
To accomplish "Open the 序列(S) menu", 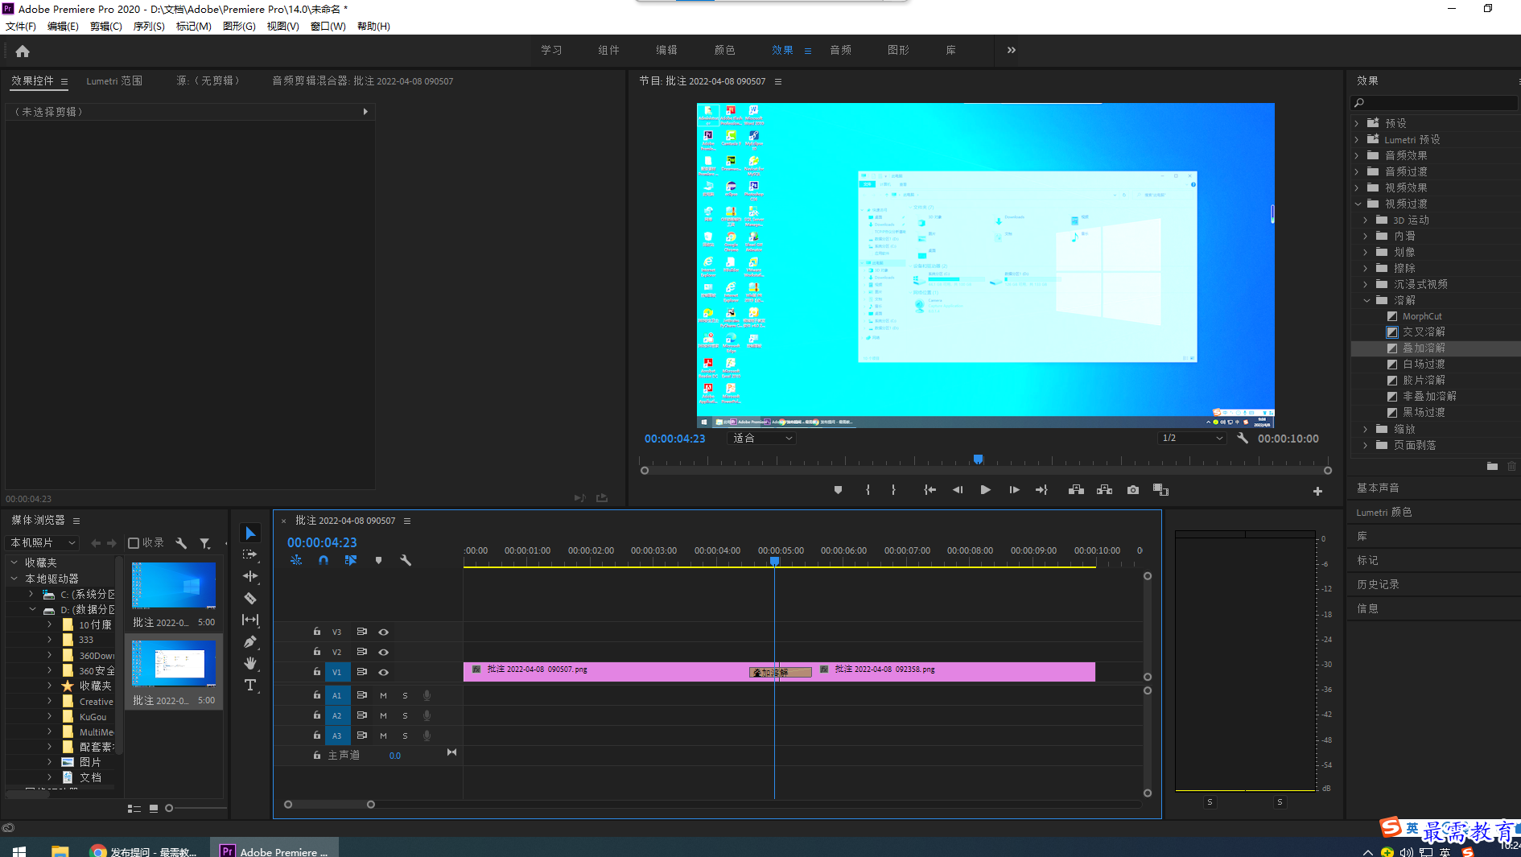I will (x=149, y=27).
